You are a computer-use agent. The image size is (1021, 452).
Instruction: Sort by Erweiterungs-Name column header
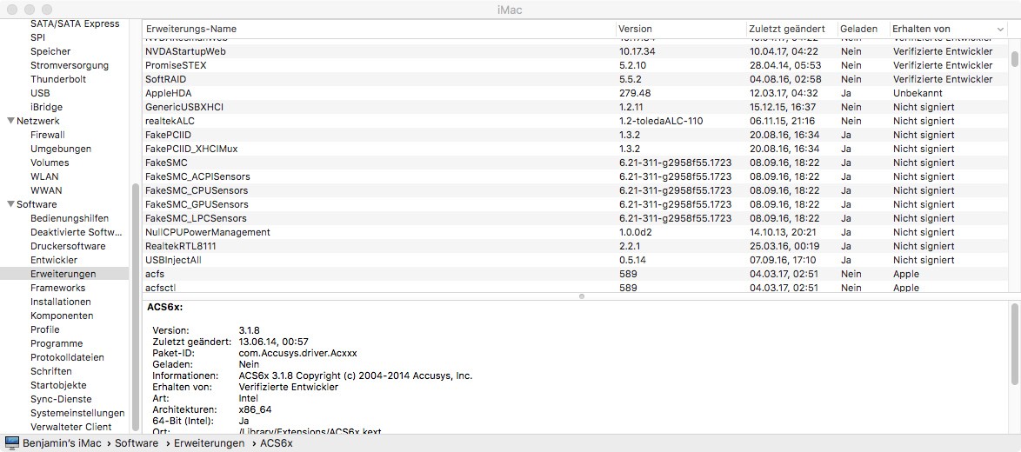(x=379, y=30)
